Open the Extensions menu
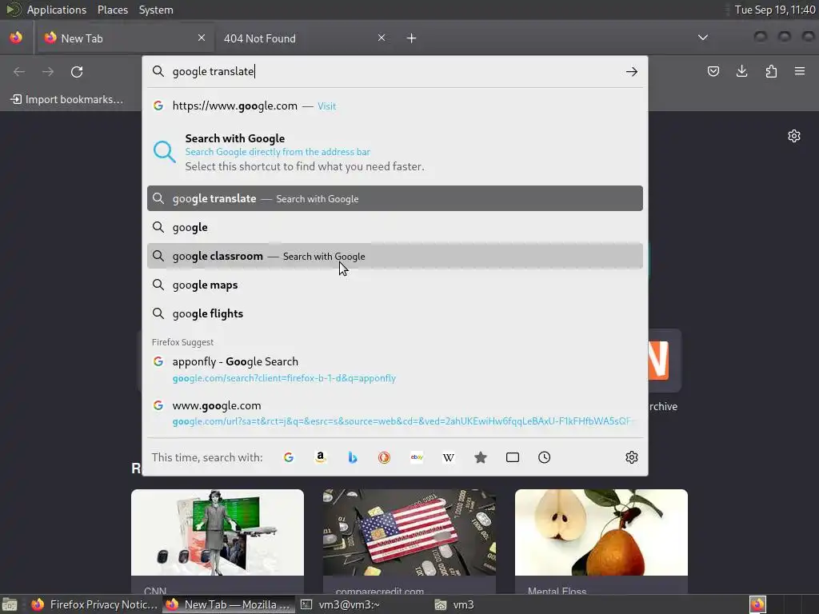This screenshot has height=614, width=819. point(771,71)
